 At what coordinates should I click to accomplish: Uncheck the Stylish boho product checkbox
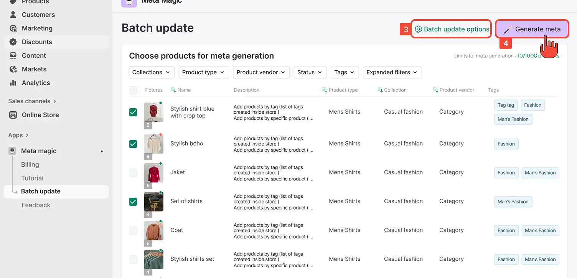(133, 144)
